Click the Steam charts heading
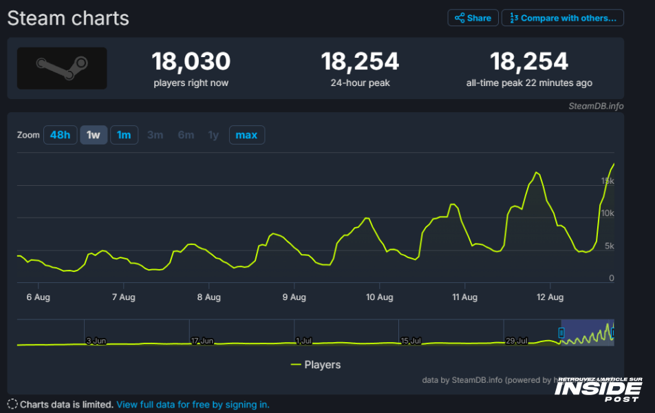This screenshot has width=655, height=413. [x=68, y=19]
